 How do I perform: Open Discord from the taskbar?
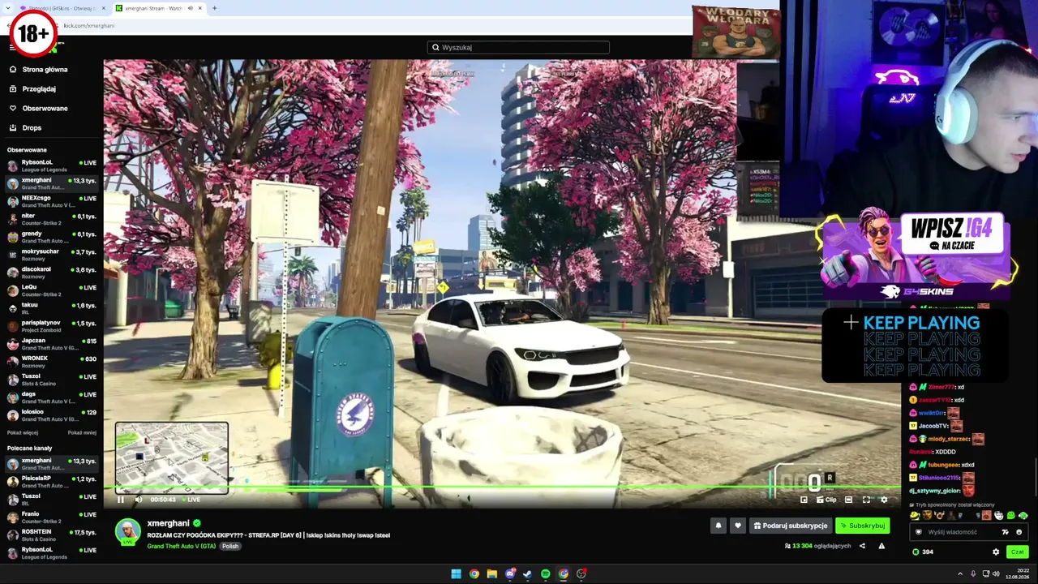coord(510,574)
